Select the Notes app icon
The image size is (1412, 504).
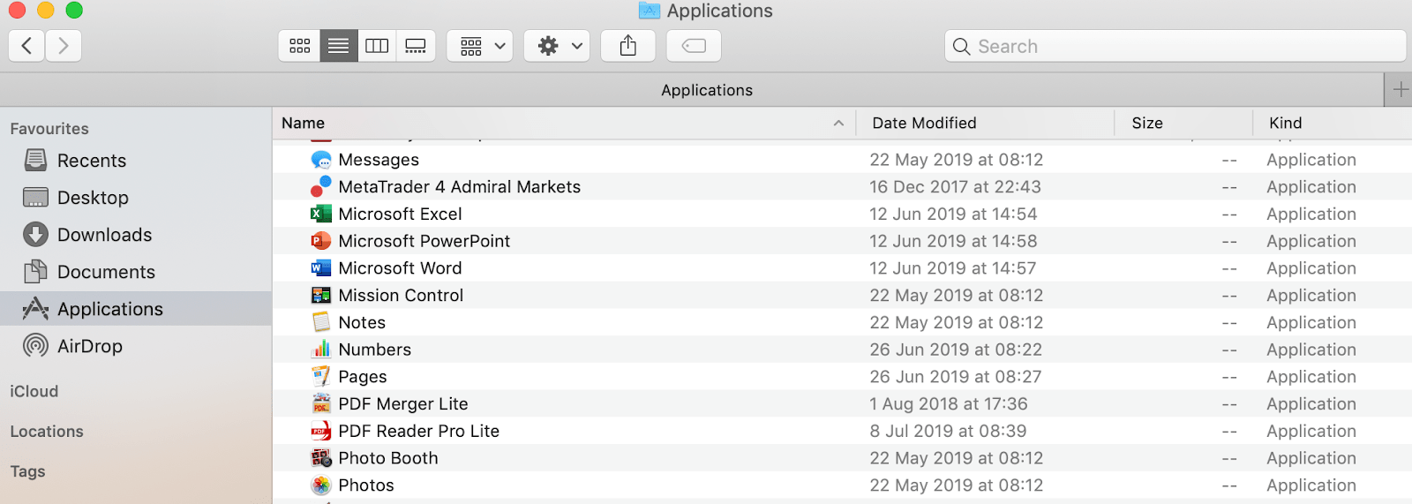point(321,322)
